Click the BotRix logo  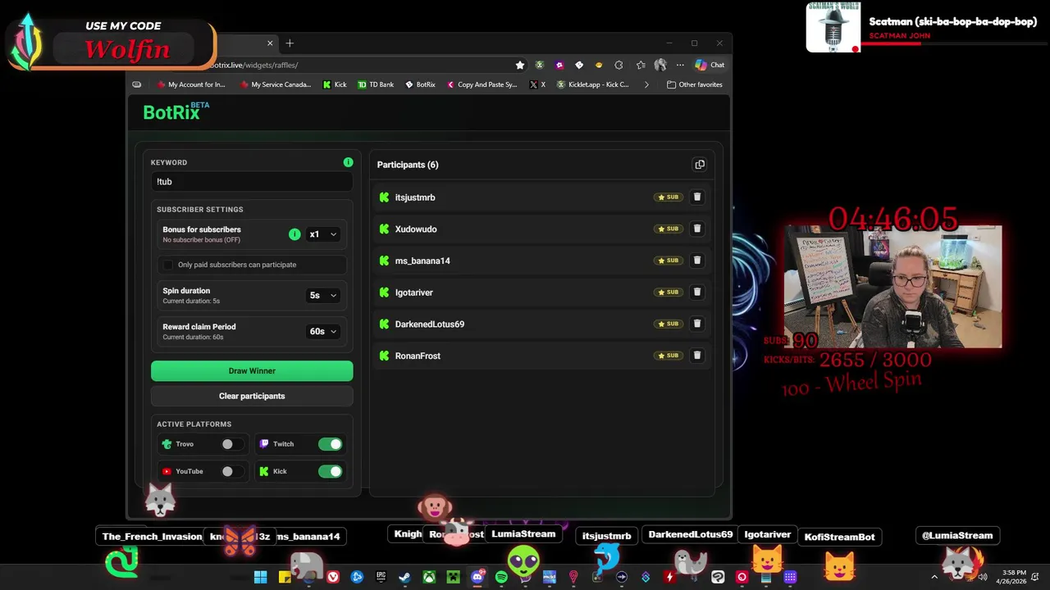coord(176,111)
